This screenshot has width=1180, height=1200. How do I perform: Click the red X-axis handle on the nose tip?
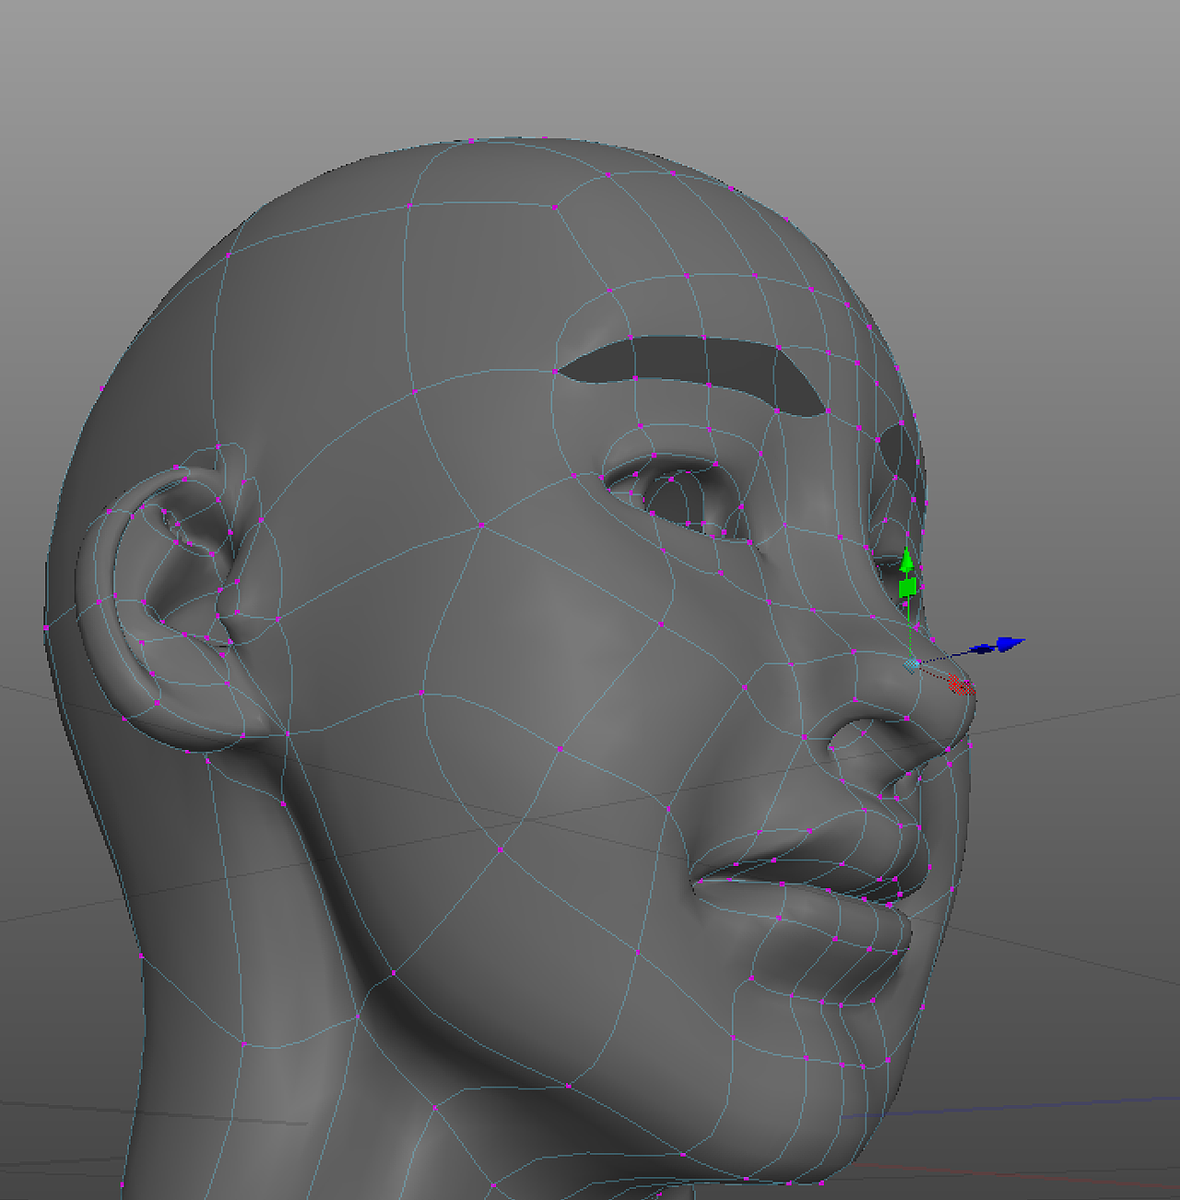pos(961,684)
